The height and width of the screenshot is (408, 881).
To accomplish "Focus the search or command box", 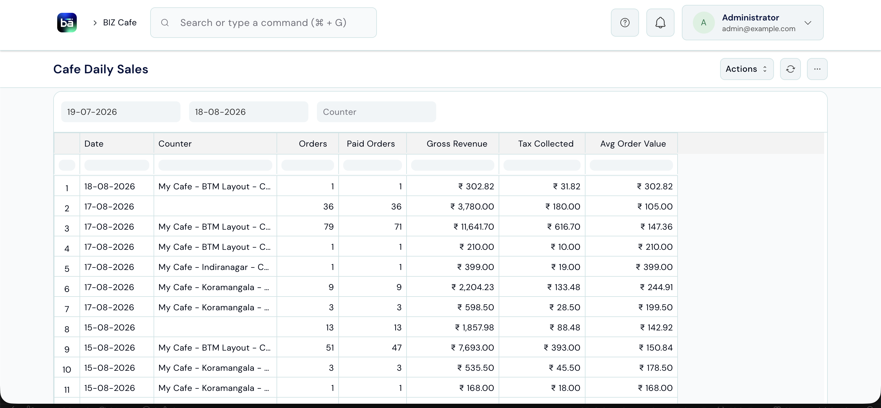I will point(263,23).
